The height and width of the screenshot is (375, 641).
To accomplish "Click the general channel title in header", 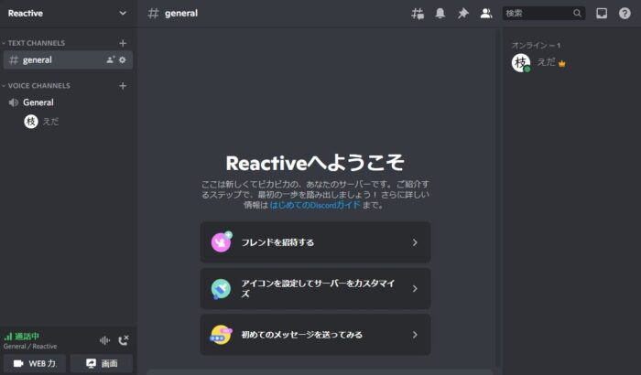I will coord(181,14).
